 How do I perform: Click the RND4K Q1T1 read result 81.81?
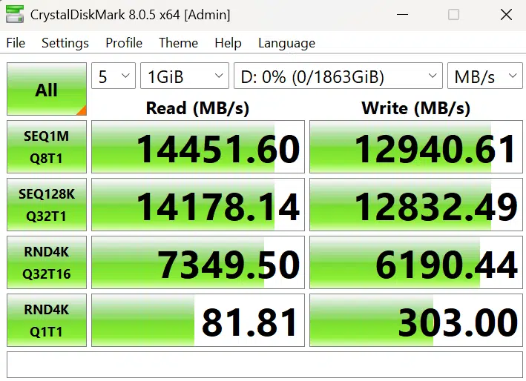coord(198,320)
